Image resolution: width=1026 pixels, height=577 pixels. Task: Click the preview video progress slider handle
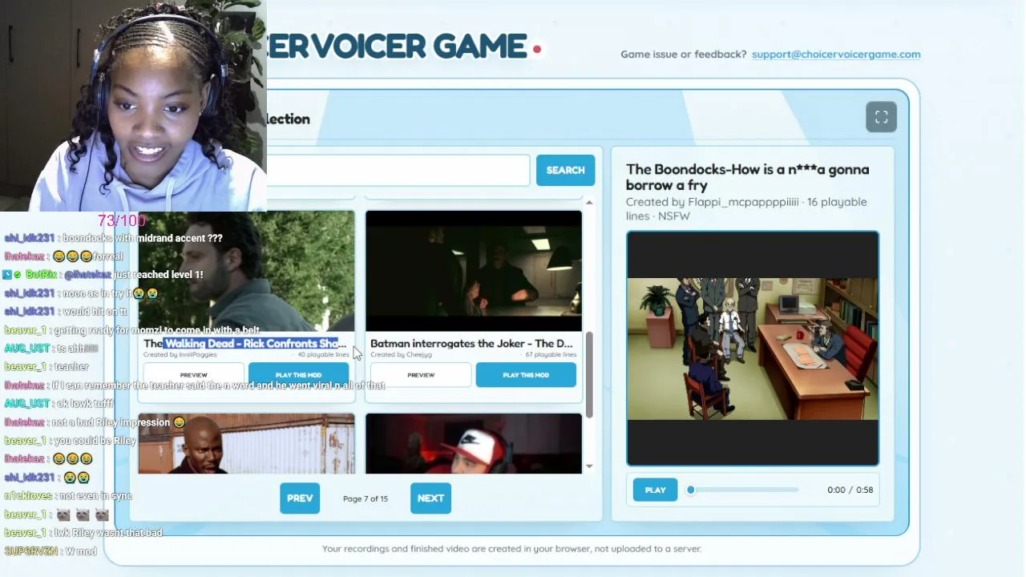691,490
